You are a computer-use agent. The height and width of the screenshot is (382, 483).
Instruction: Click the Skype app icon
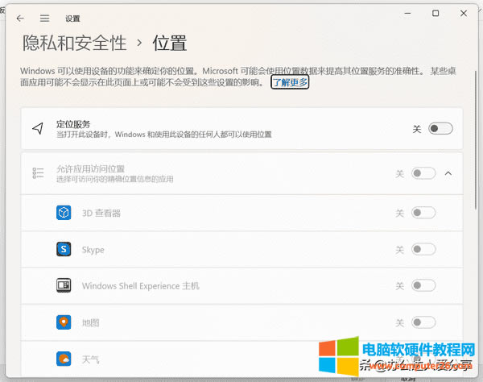[64, 250]
